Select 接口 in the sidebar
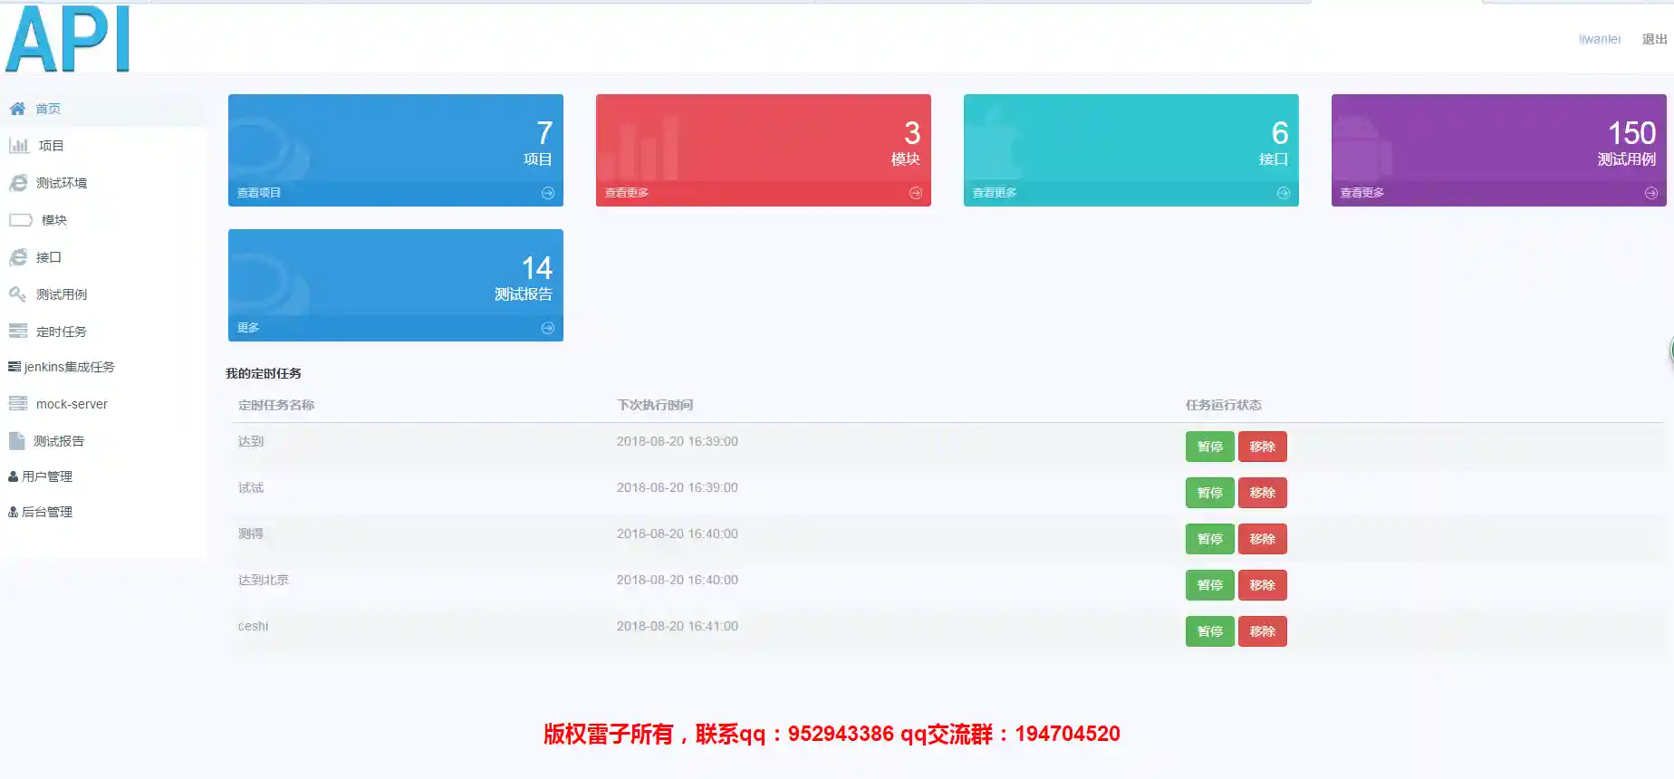The image size is (1674, 779). click(x=49, y=257)
